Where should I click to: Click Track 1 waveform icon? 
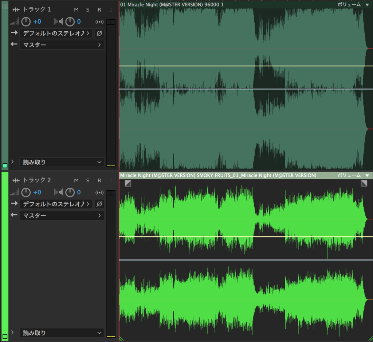16,10
